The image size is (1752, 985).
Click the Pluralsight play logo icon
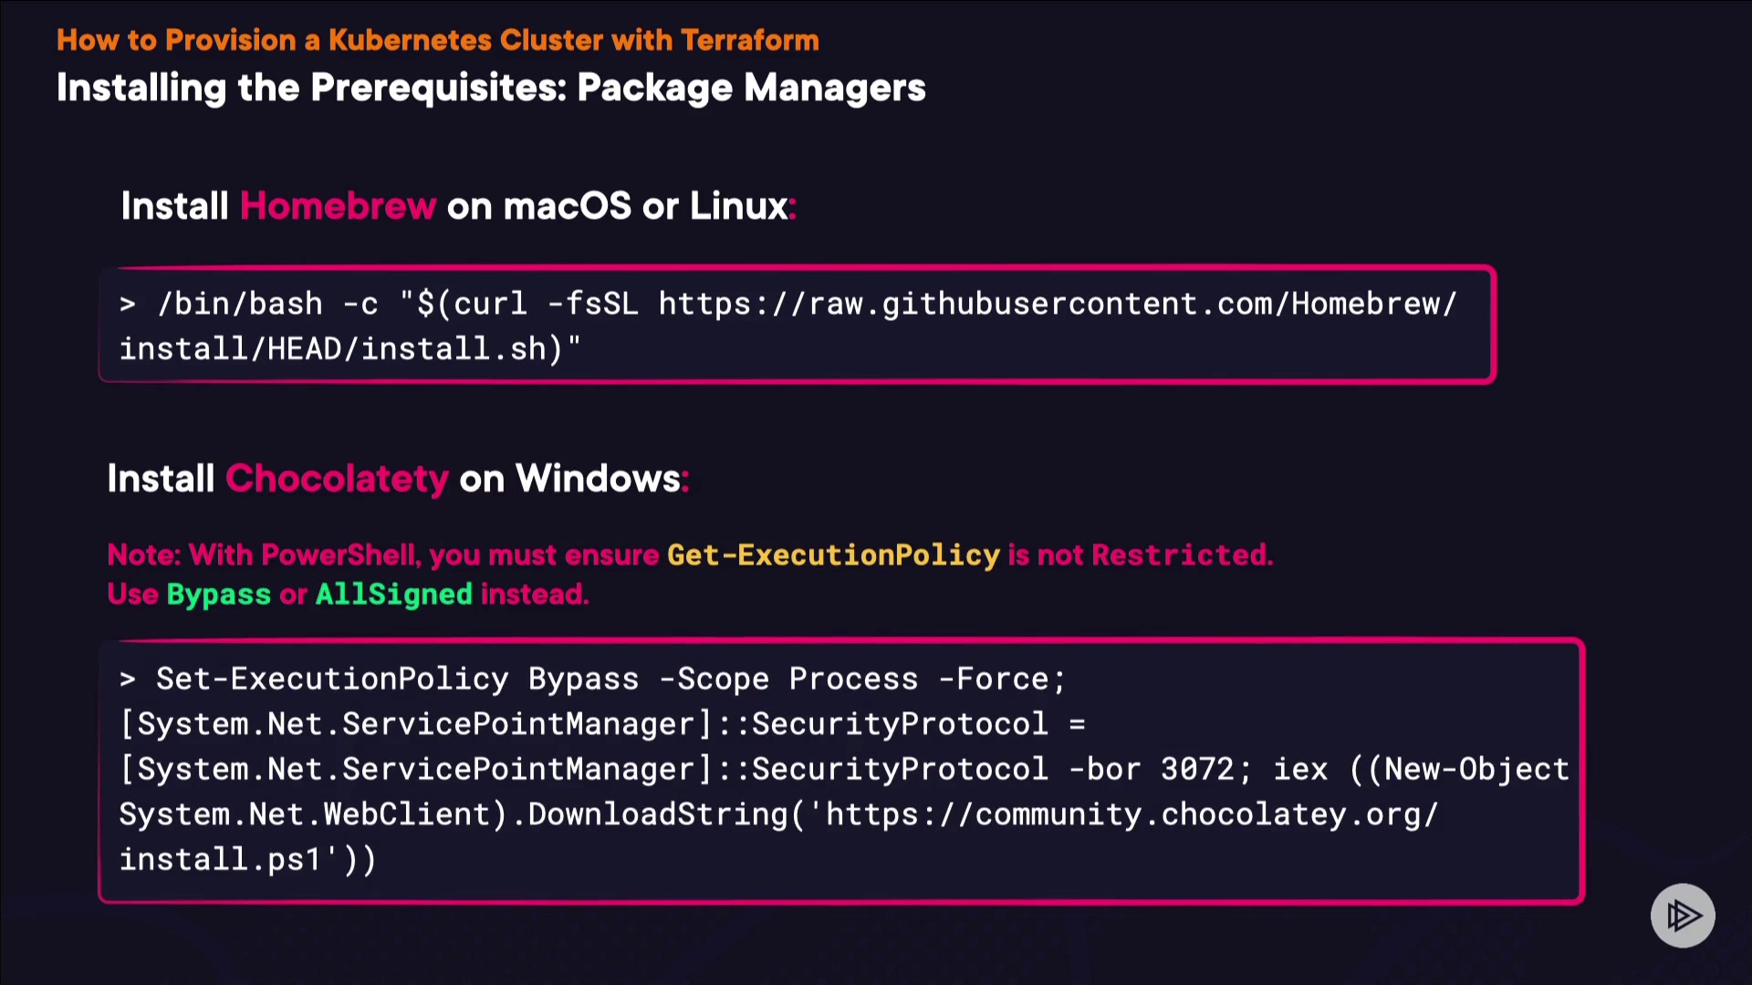coord(1683,915)
